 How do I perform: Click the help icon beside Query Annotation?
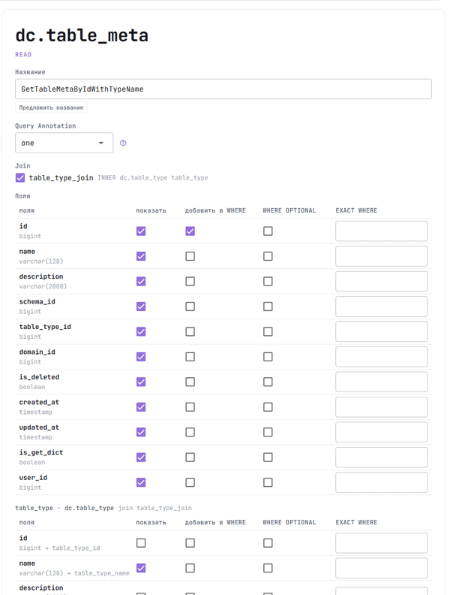coord(123,143)
